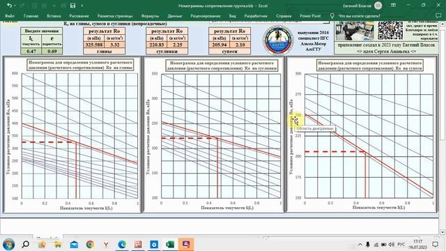Launch Google Chrome from taskbar
The width and height of the screenshot is (446, 251).
90,244
